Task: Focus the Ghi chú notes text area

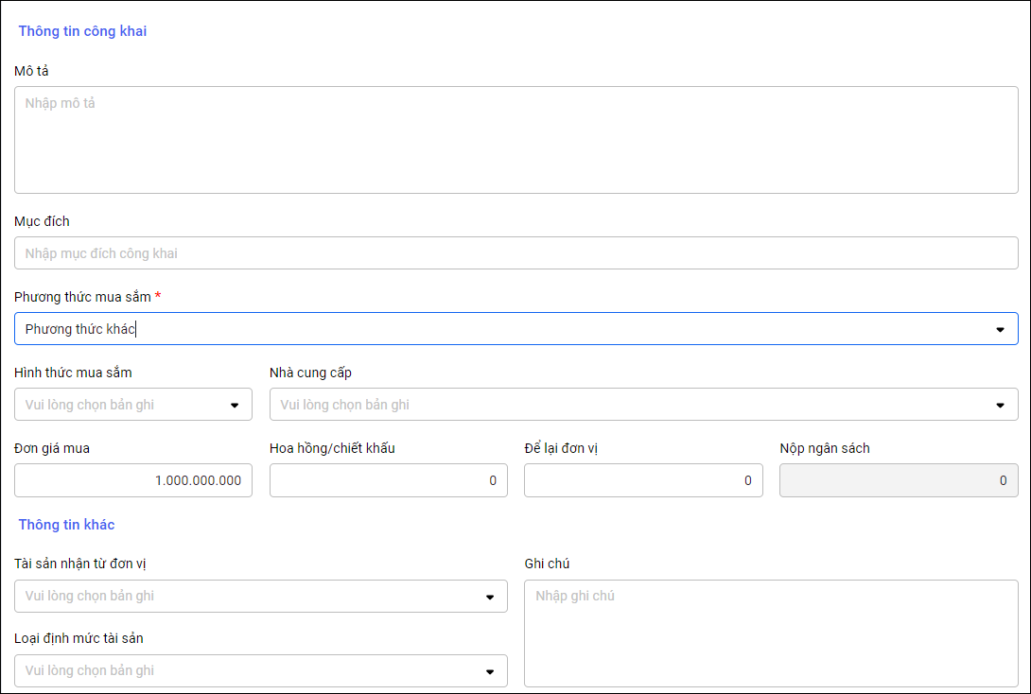Action: click(x=771, y=633)
